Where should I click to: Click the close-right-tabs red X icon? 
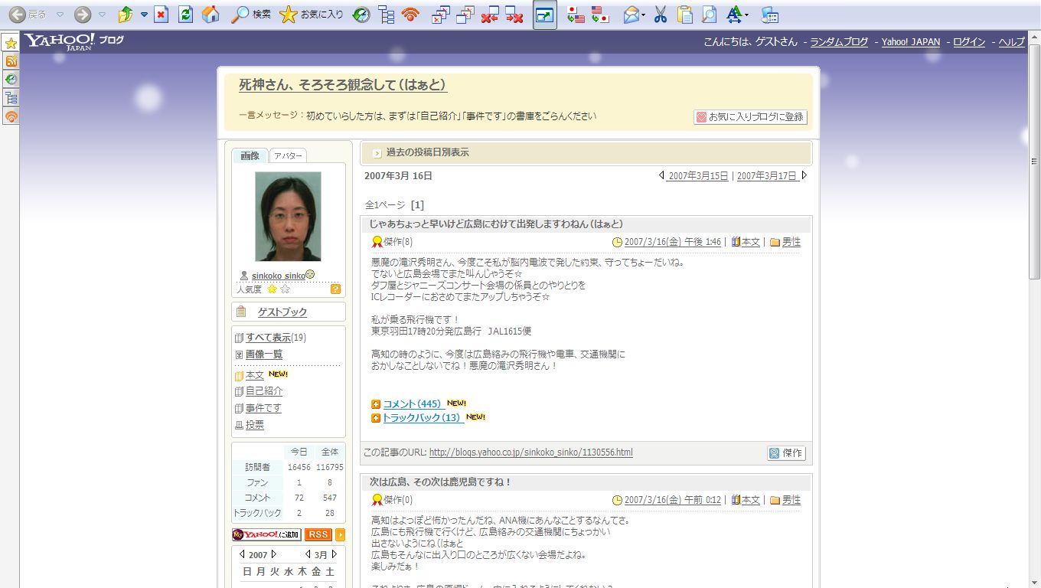coord(514,15)
